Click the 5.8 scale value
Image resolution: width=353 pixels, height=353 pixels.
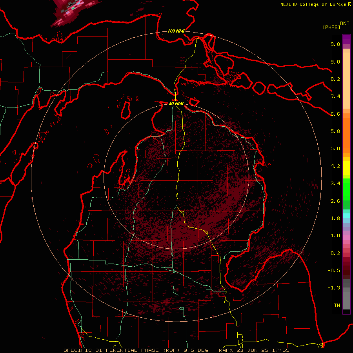pyautogui.click(x=335, y=131)
